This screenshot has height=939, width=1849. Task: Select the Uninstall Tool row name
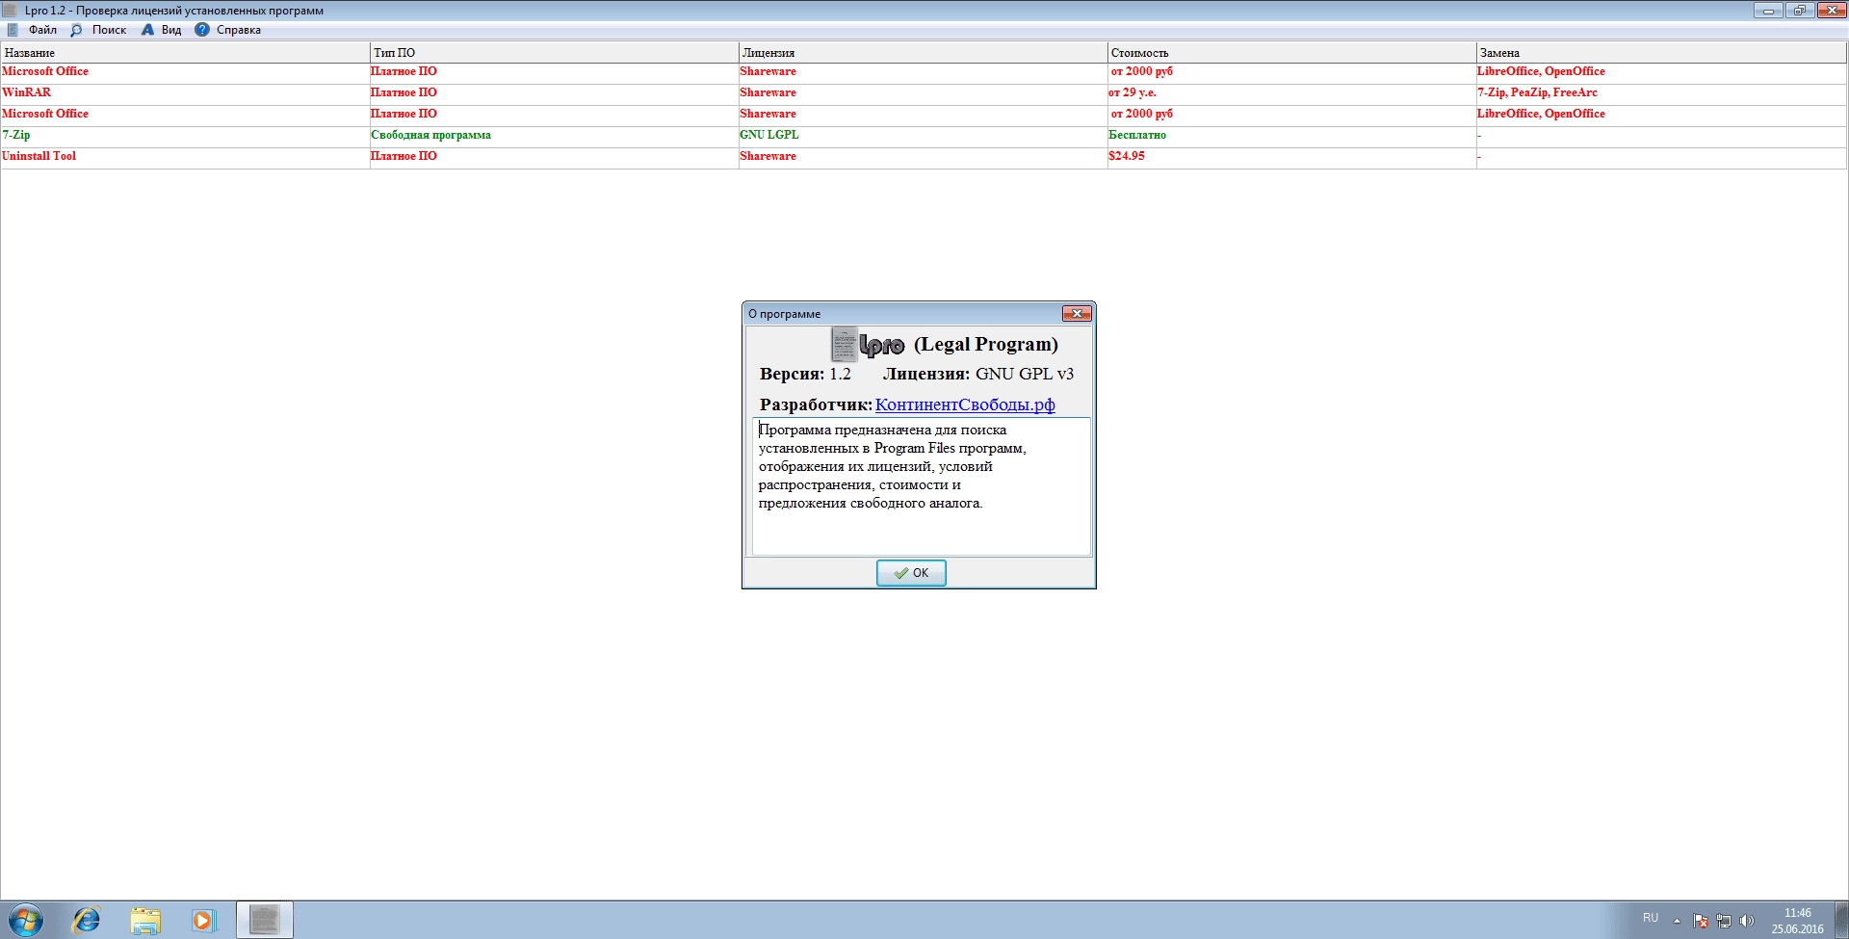pyautogui.click(x=39, y=156)
